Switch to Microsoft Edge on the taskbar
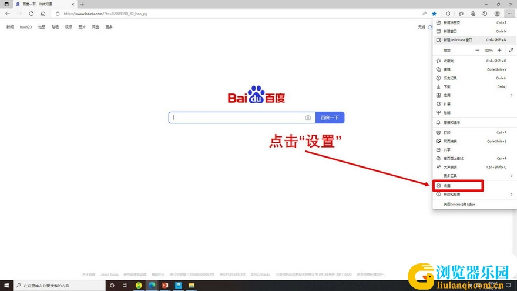Viewport: 517px width, 291px height. click(x=152, y=285)
